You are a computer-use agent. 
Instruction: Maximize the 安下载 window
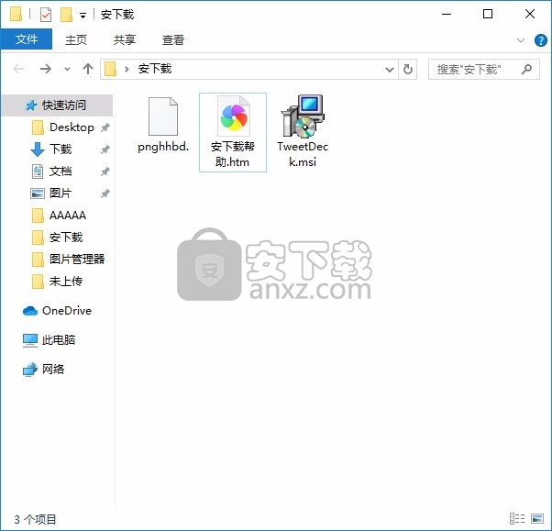[488, 14]
